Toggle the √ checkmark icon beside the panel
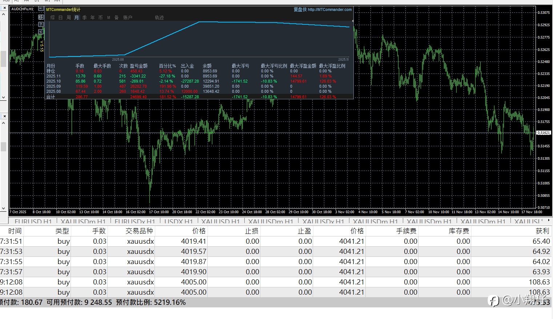The width and height of the screenshot is (553, 319). click(x=41, y=32)
